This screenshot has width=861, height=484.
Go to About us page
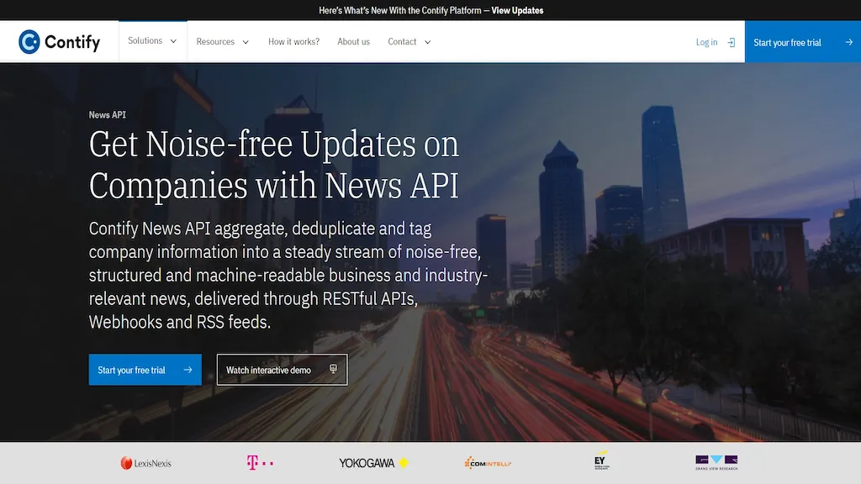click(x=353, y=42)
